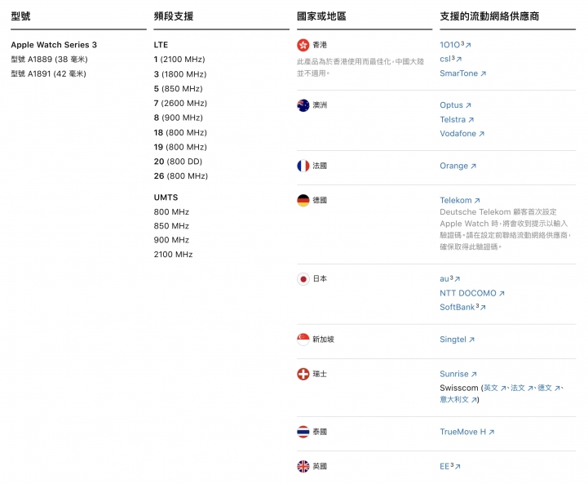
Task: Select the 支援的流動網絡供應商 heading
Action: pyautogui.click(x=489, y=16)
